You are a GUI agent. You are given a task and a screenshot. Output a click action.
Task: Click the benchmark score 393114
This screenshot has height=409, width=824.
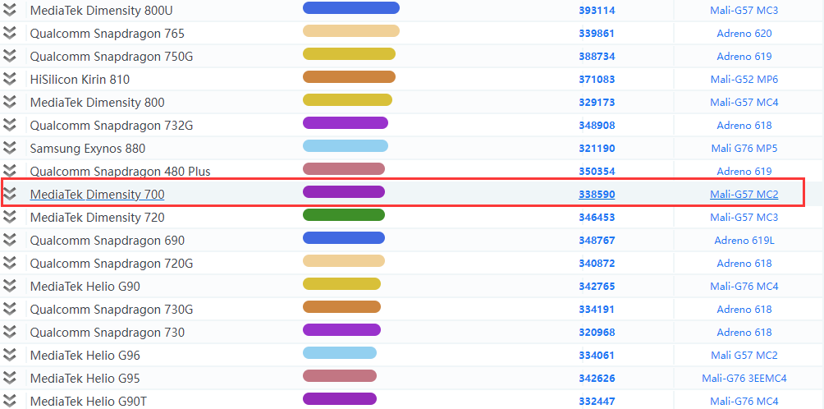pyautogui.click(x=597, y=11)
